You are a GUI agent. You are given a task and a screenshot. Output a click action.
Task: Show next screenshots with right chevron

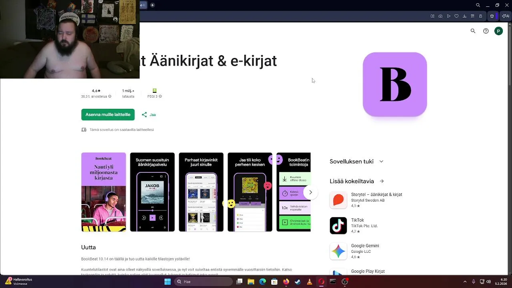coord(310,192)
